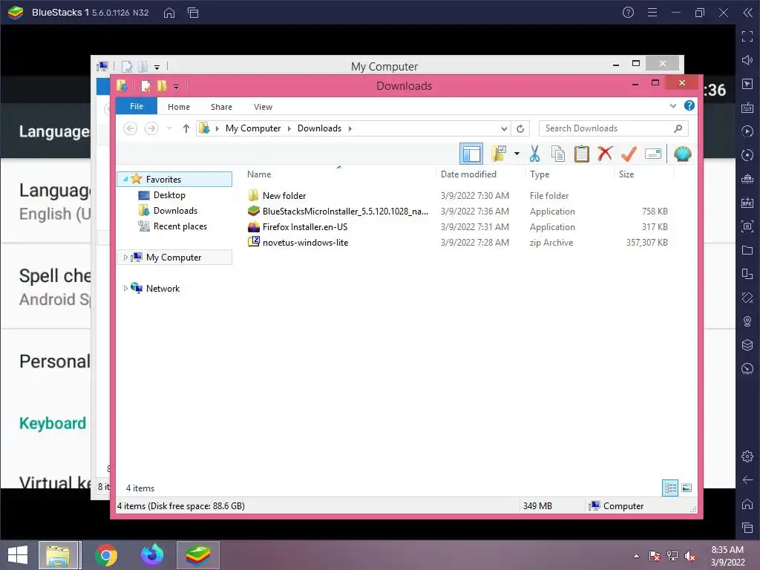This screenshot has width=760, height=570.
Task: Click the search magnifier icon
Action: click(x=678, y=128)
